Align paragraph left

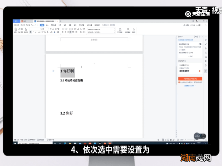click(63, 32)
